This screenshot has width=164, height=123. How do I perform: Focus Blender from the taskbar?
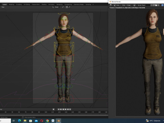click(58, 121)
